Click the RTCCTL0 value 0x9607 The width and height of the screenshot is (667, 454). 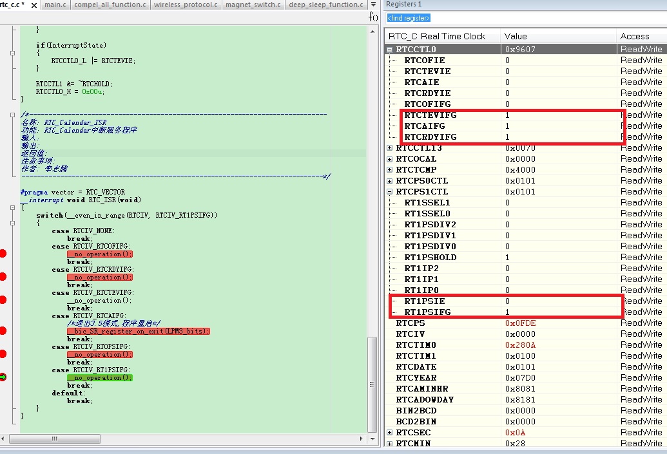520,50
